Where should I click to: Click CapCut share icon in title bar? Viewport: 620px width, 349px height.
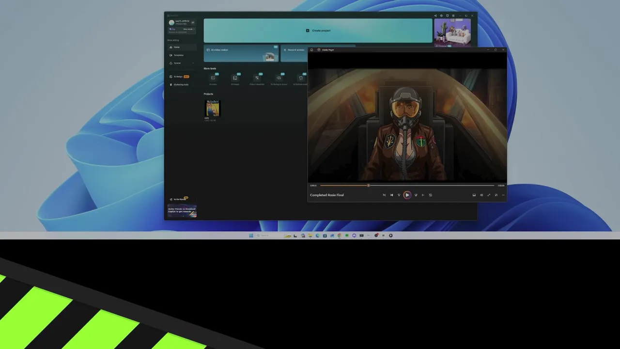tap(435, 16)
